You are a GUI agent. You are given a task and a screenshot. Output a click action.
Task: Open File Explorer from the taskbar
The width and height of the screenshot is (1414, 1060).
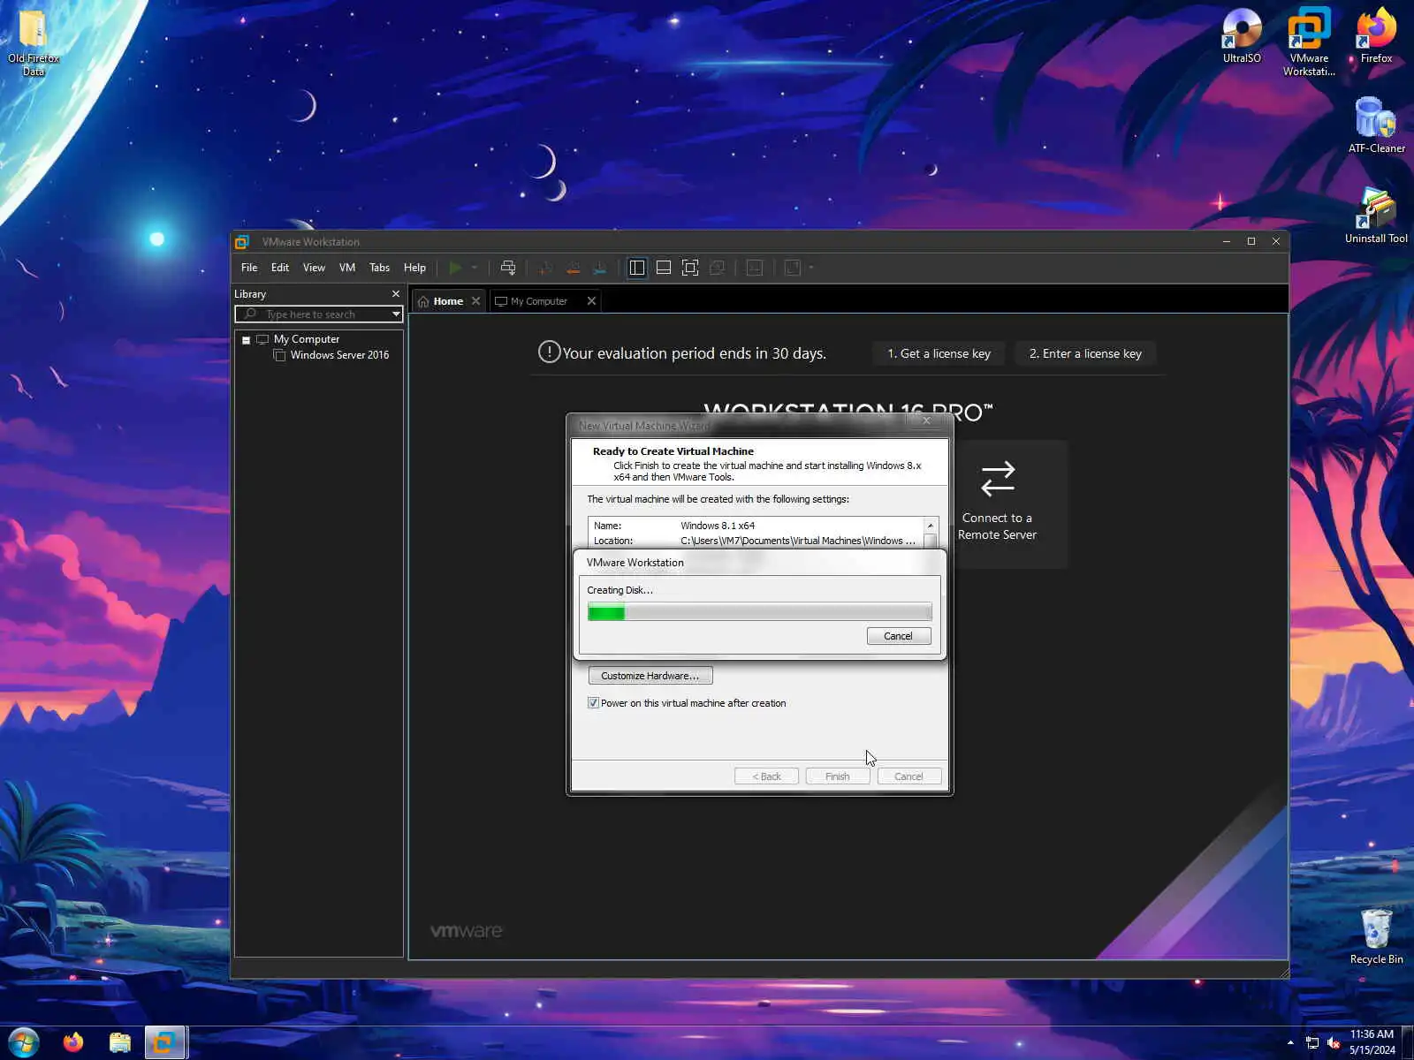(x=120, y=1042)
